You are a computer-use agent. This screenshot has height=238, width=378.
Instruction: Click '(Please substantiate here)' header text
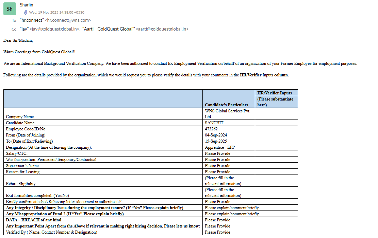click(x=275, y=102)
